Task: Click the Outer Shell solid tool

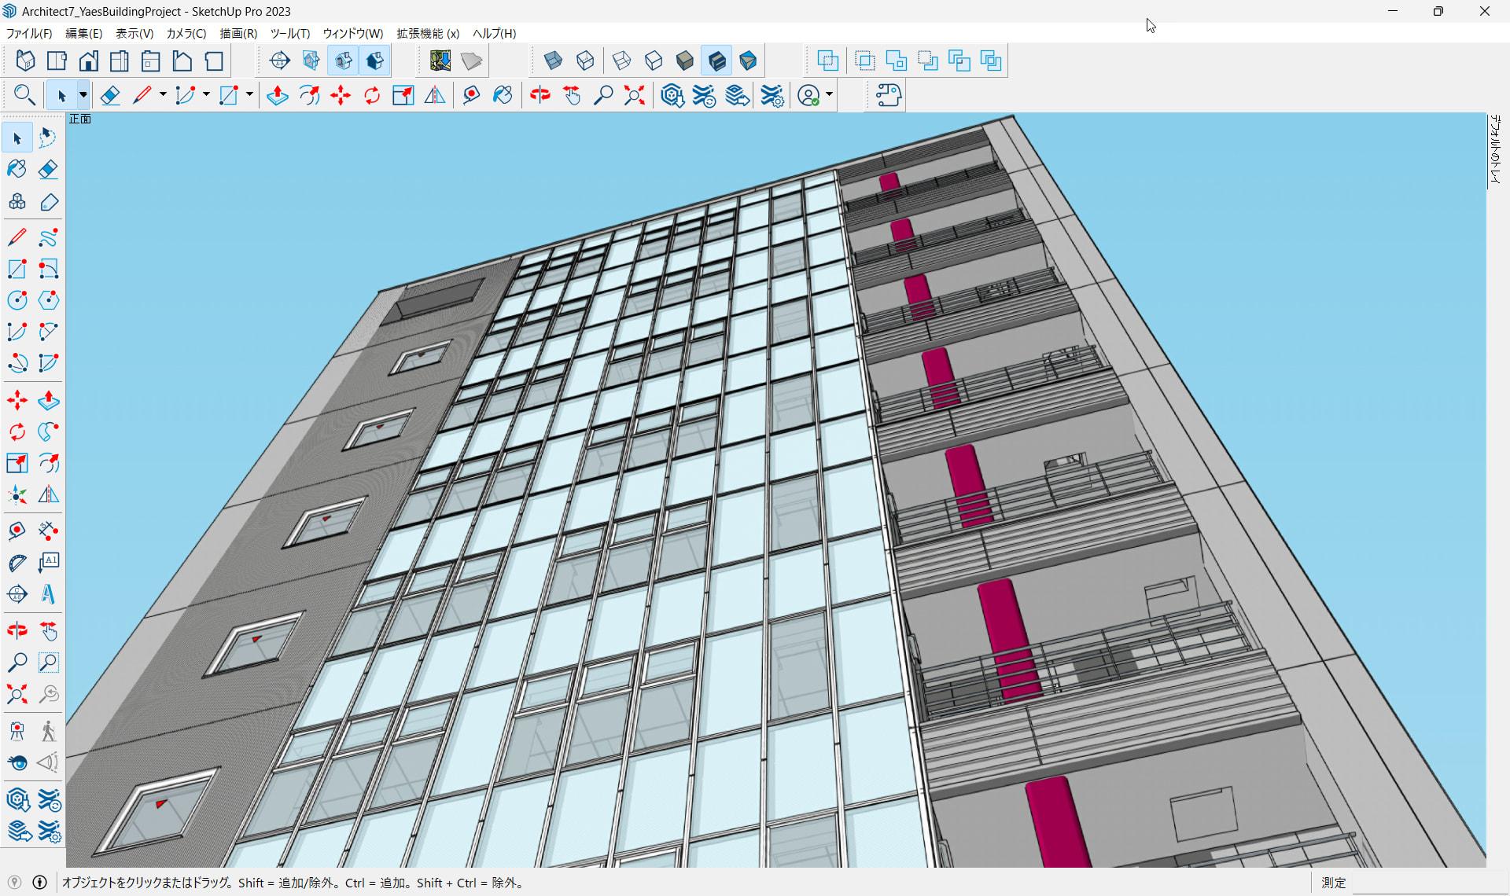Action: pos(827,61)
